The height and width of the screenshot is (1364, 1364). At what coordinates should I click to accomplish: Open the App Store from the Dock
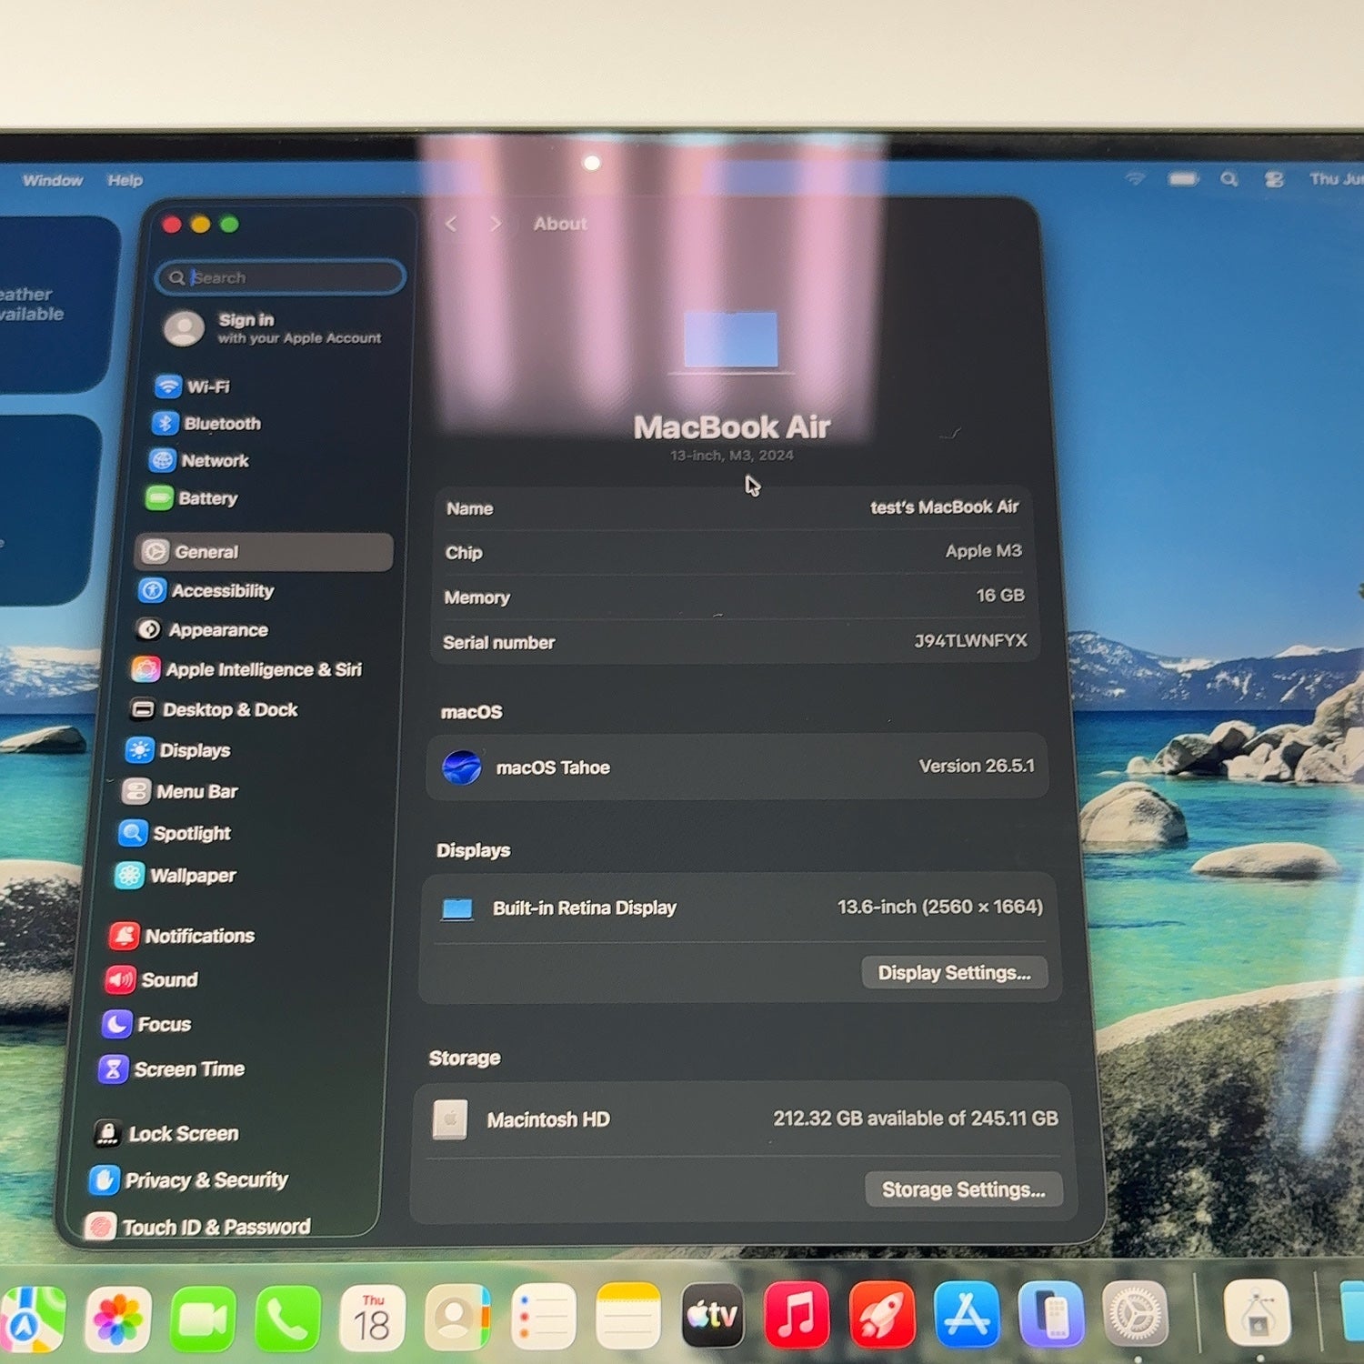967,1314
